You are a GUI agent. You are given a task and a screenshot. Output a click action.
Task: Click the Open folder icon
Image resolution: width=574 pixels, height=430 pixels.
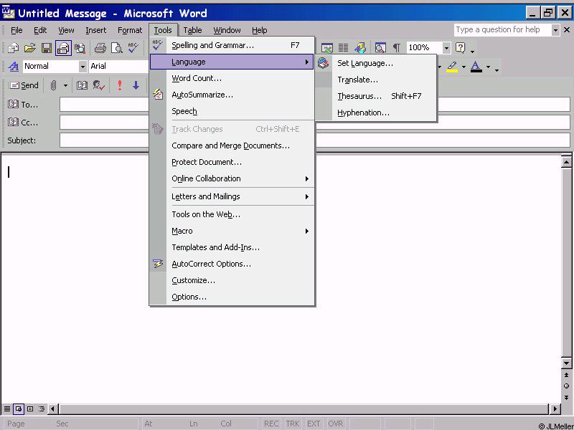pyautogui.click(x=30, y=48)
